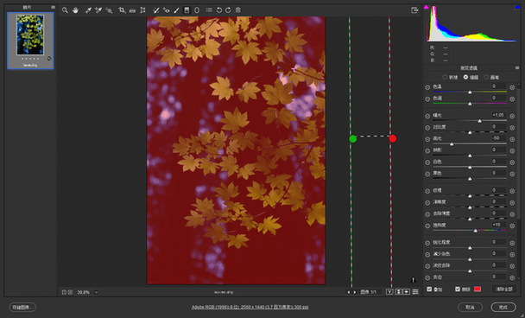Image resolution: width=525 pixels, height=318 pixels.
Task: Open the filmstrip panel menu
Action: coord(53,7)
